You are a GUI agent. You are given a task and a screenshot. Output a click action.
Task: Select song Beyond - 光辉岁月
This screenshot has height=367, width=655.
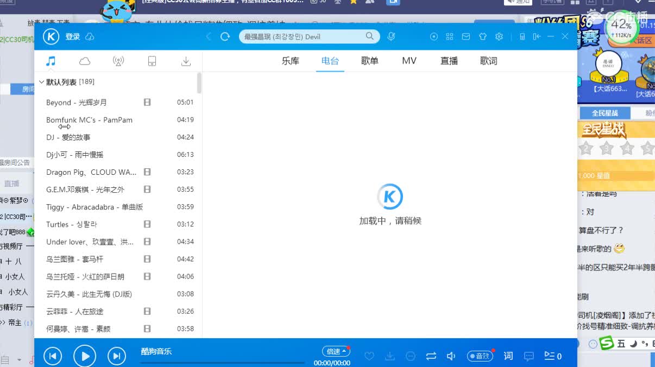(77, 102)
